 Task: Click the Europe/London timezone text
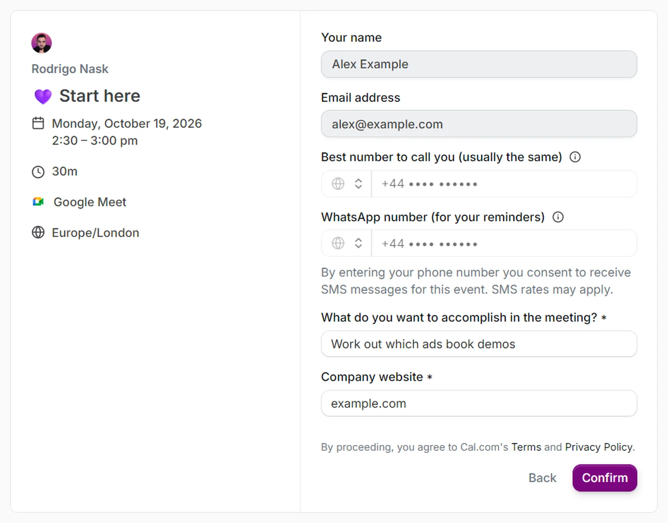point(95,232)
